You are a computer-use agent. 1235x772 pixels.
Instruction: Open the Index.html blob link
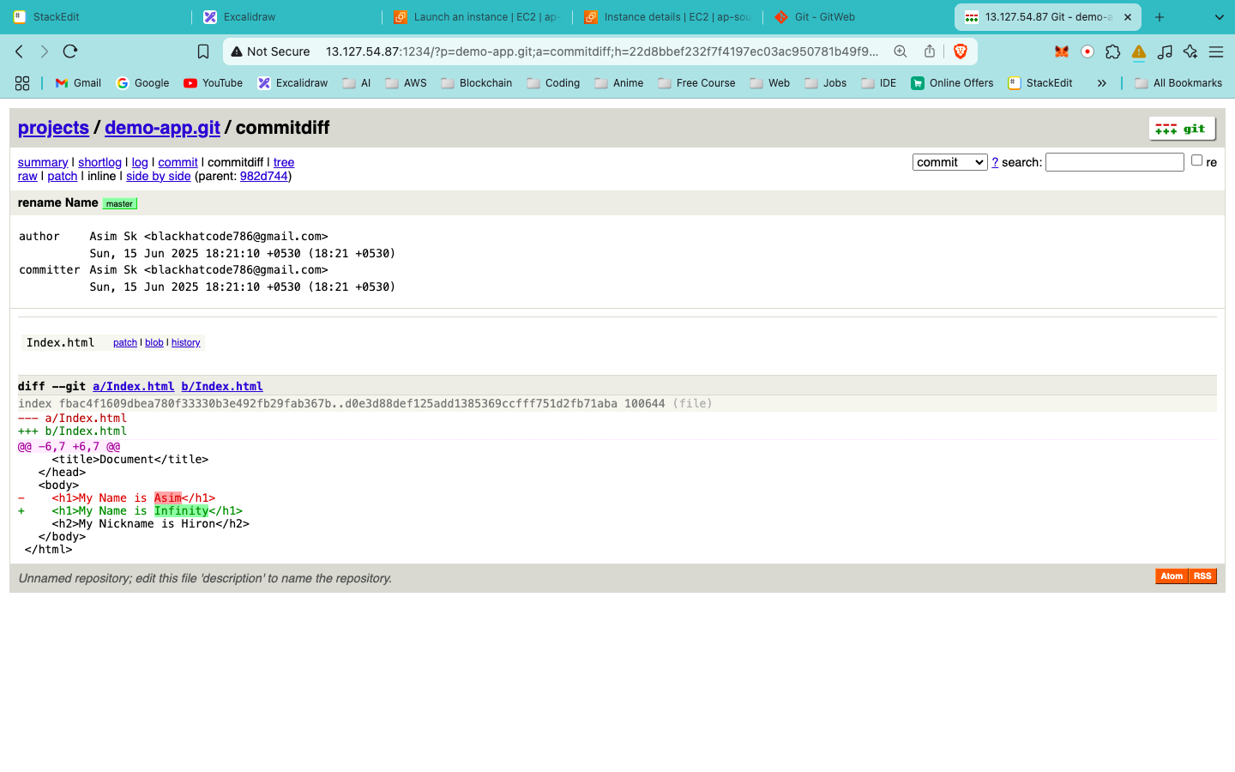[154, 342]
